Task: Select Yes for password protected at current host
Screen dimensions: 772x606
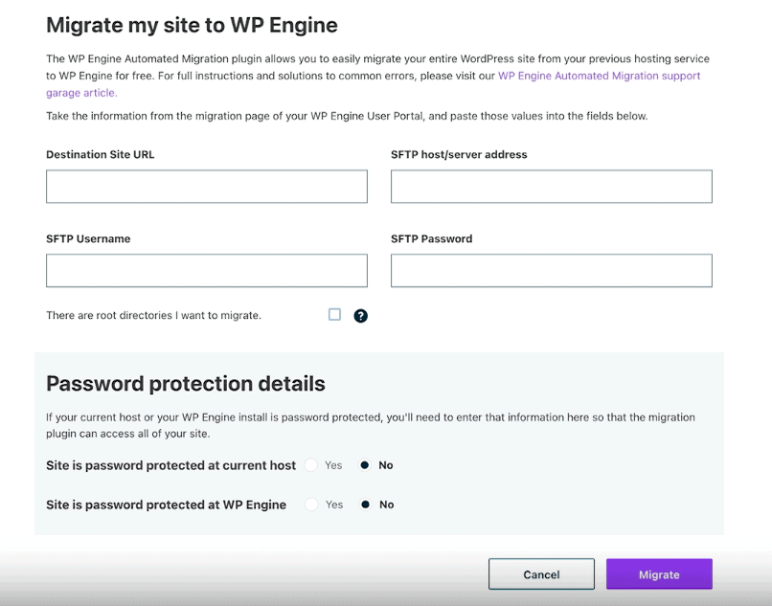Action: pyautogui.click(x=311, y=465)
